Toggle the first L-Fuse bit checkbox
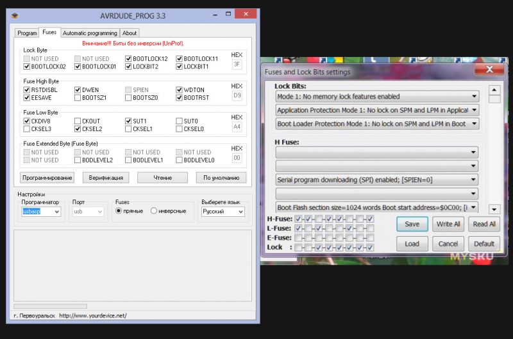This screenshot has width=513, height=339. point(298,228)
